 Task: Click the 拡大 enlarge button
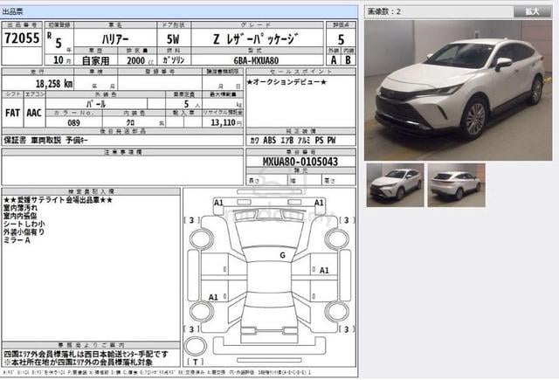(532, 11)
